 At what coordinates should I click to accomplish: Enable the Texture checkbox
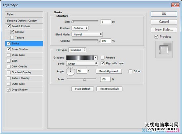tap(12, 38)
